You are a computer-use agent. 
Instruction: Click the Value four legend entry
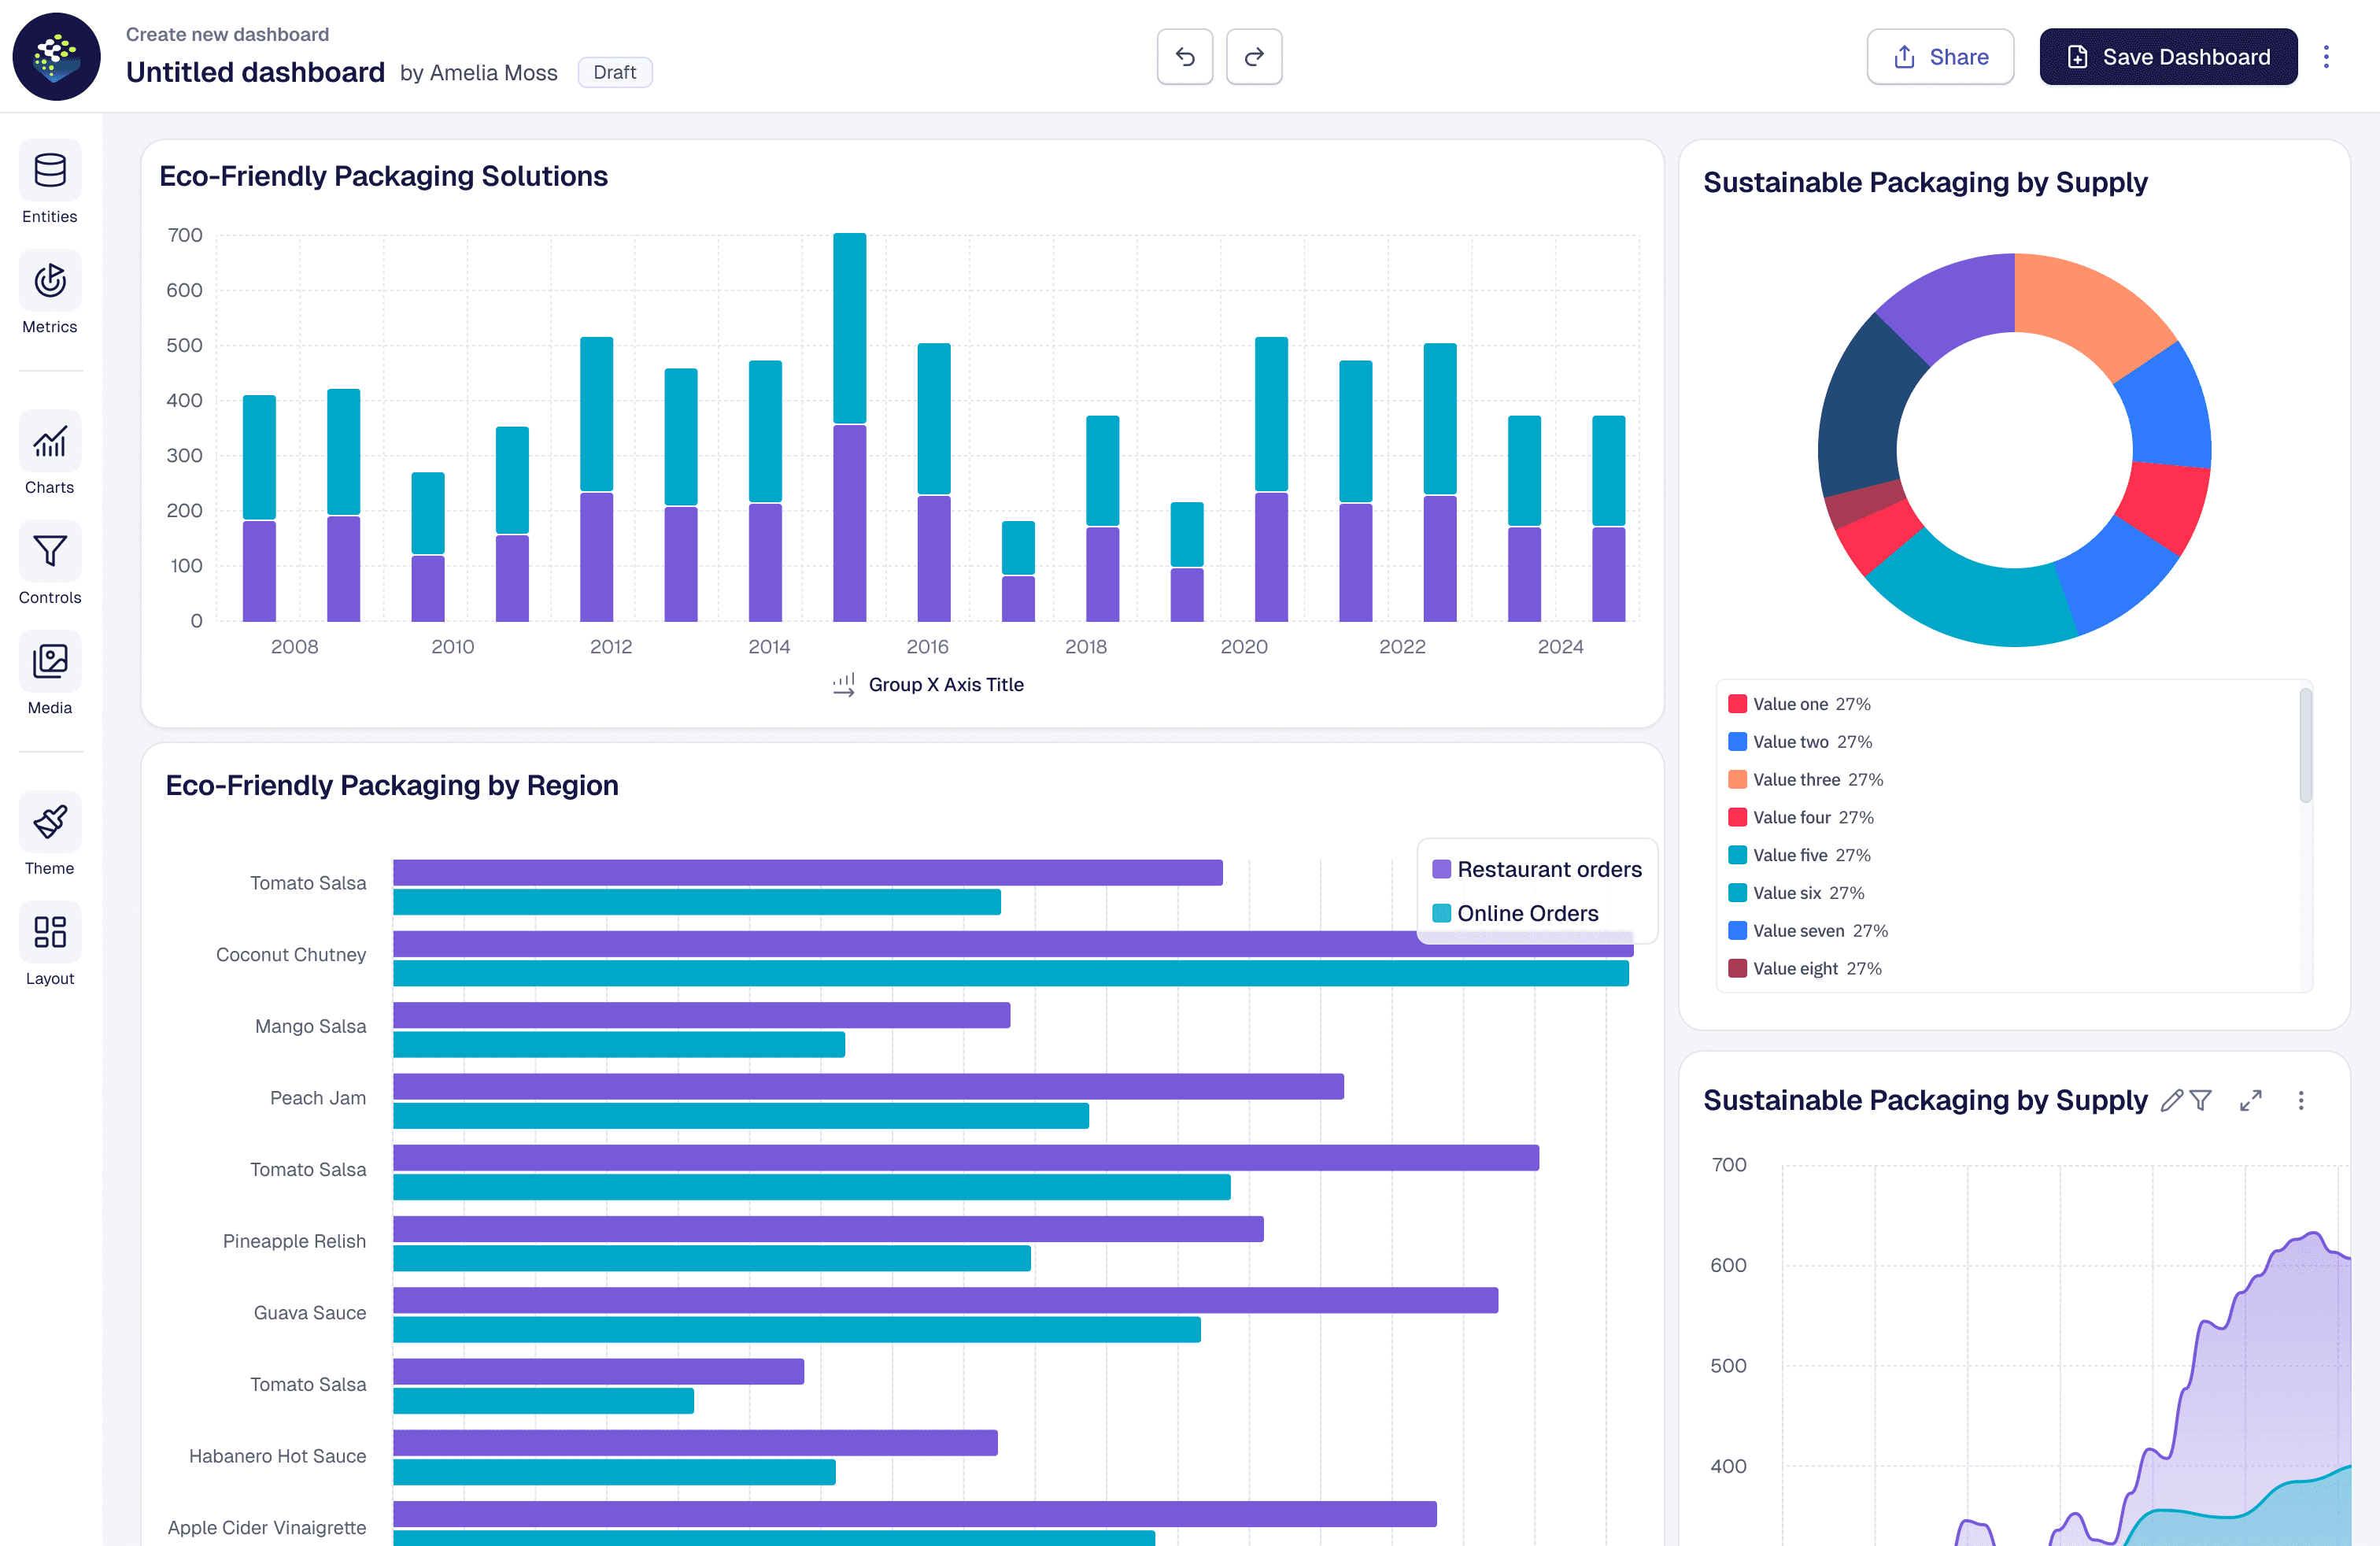1801,818
